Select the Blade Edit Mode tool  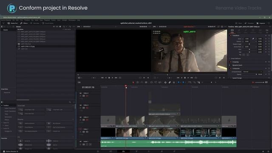[x=146, y=82]
